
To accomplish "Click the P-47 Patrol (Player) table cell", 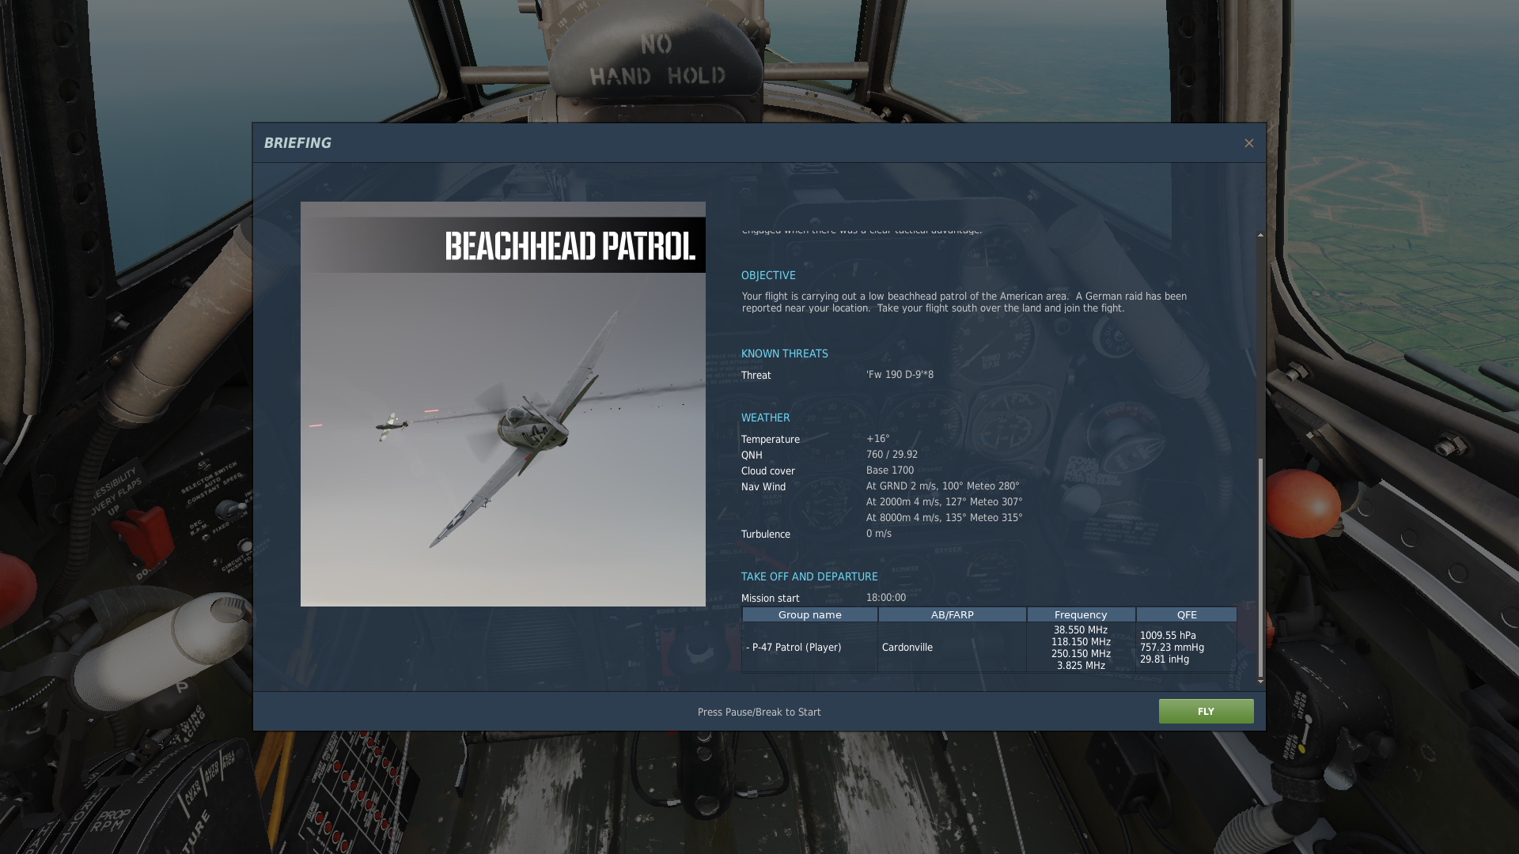I will [x=810, y=647].
